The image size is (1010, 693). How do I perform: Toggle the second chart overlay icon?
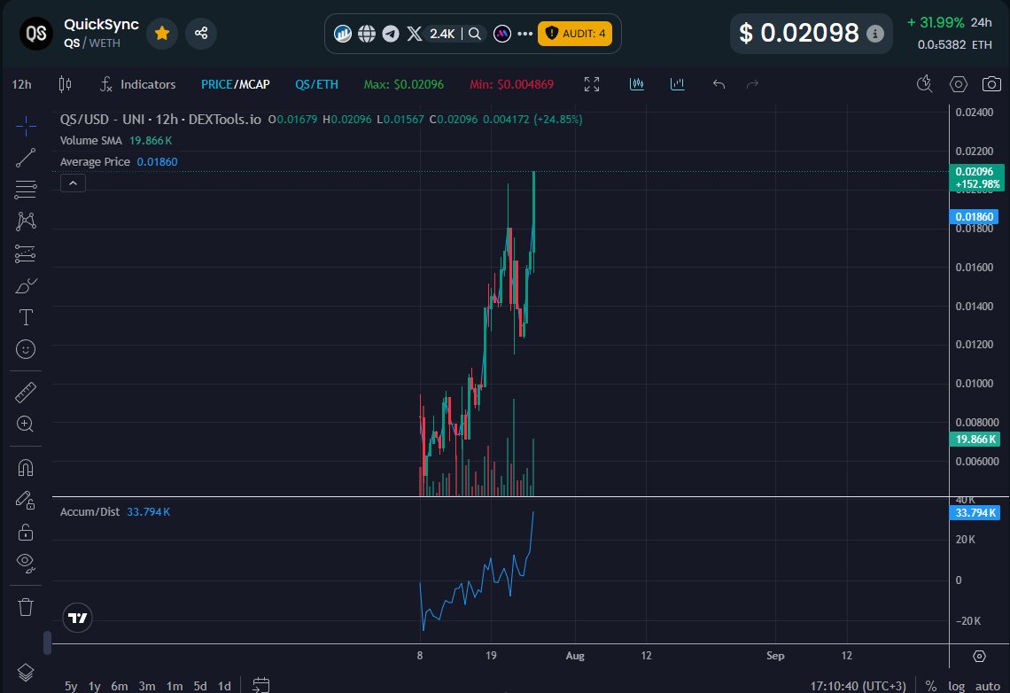(x=677, y=84)
